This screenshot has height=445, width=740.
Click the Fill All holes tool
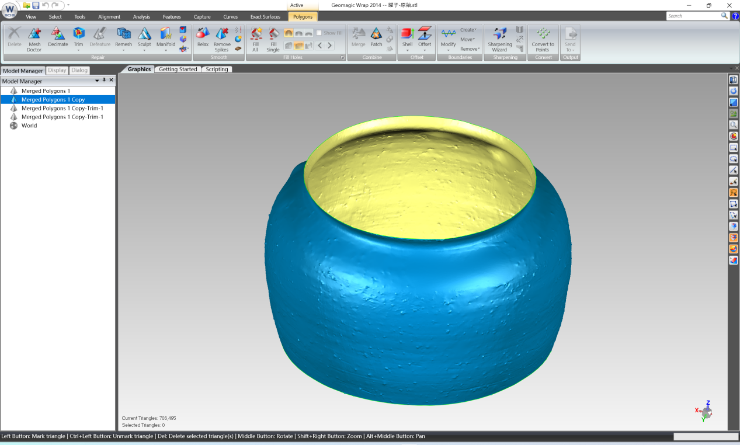point(256,39)
